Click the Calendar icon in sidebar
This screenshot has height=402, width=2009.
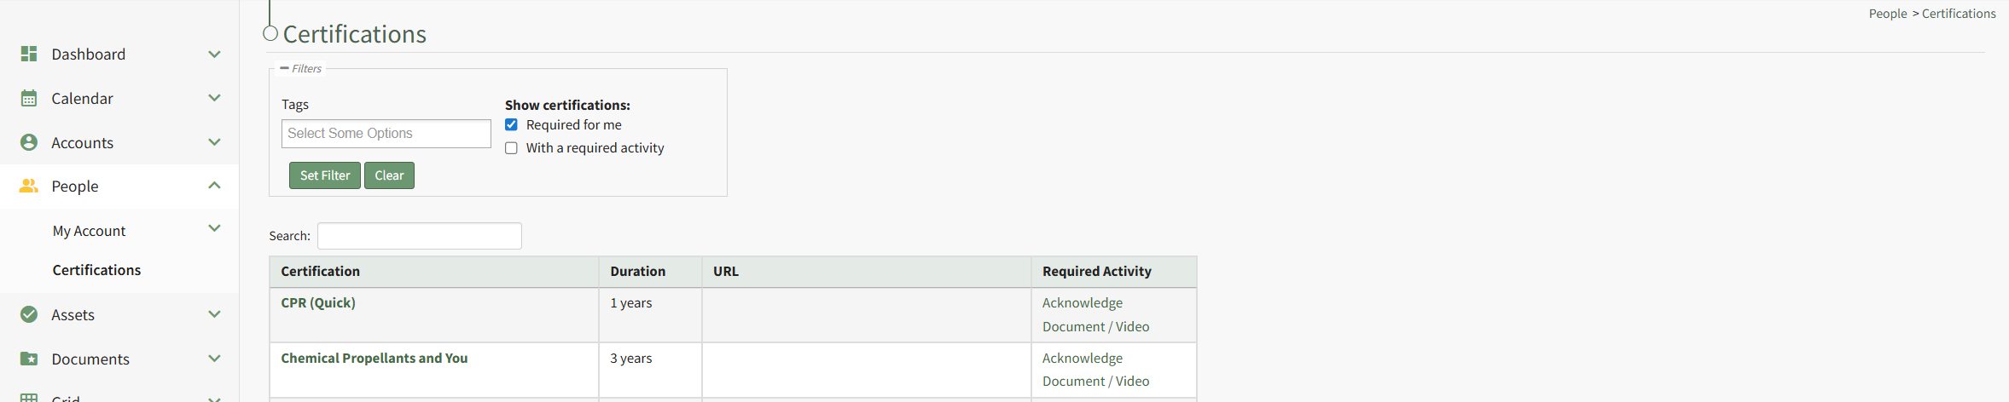(x=29, y=98)
